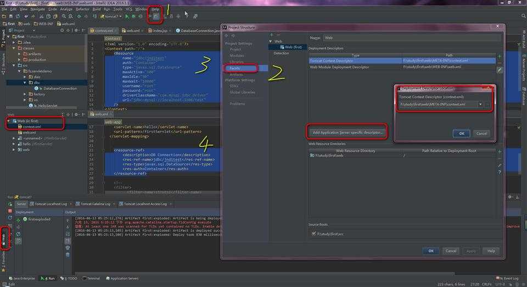Click the plus beside Web Resource Directories

(x=500, y=152)
